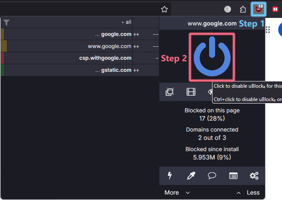Open the browser profile avatar
The image size is (282, 200).
pos(228,9)
